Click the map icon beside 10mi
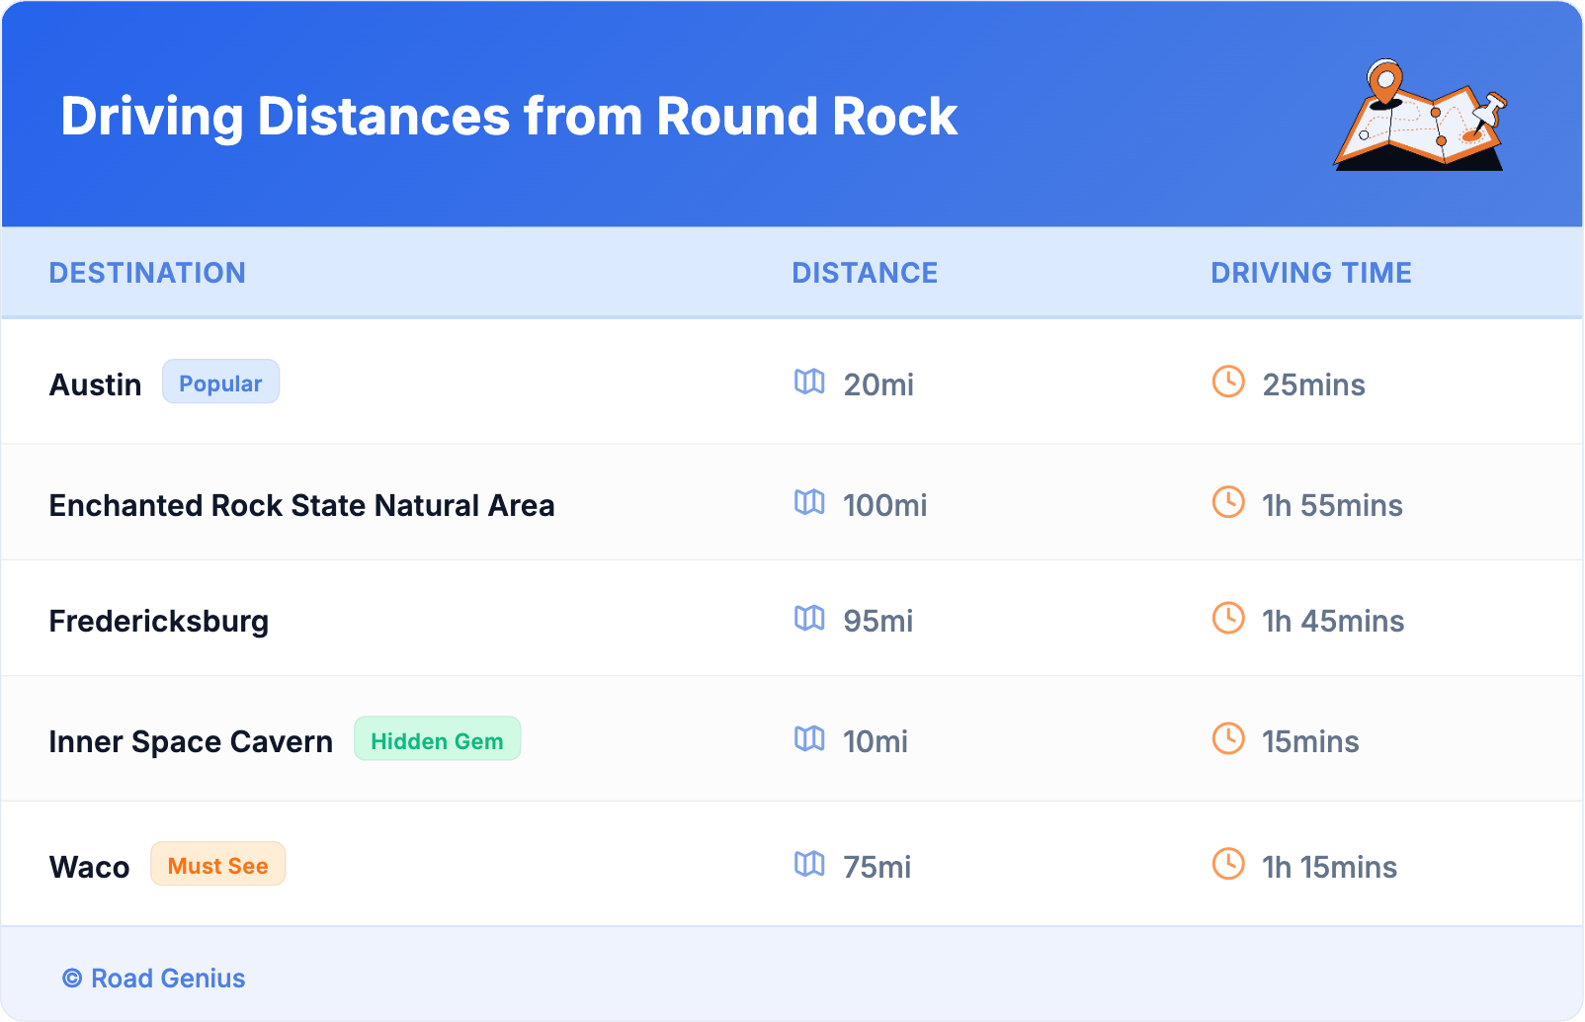The image size is (1585, 1022). pyautogui.click(x=809, y=738)
